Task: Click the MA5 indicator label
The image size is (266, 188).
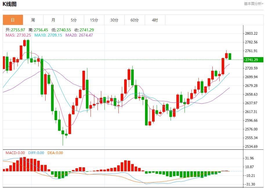Action: point(18,35)
